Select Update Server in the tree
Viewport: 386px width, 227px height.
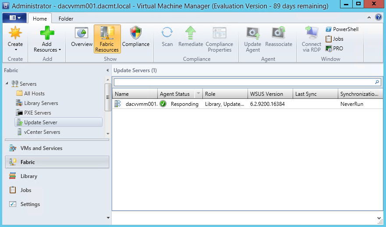[x=59, y=122]
